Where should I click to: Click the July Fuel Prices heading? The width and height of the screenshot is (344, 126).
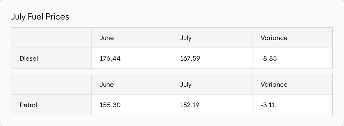(x=40, y=17)
